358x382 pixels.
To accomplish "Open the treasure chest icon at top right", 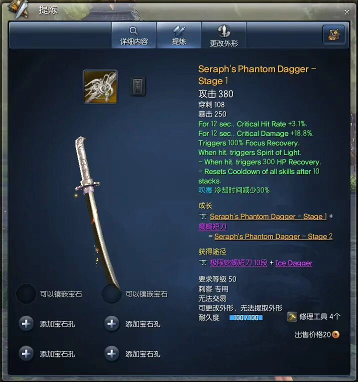I will click(333, 34).
